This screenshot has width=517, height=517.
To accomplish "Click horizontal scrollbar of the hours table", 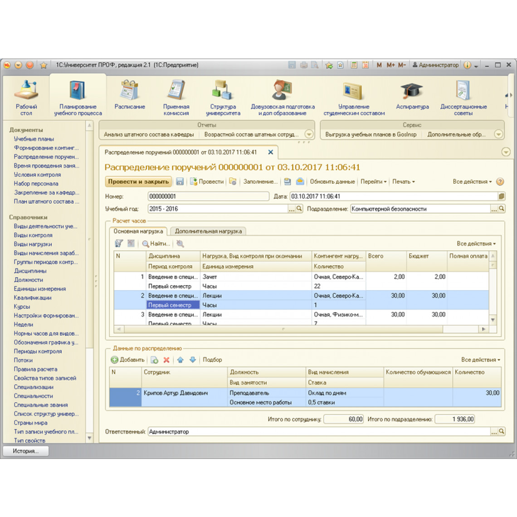I will coord(283,329).
